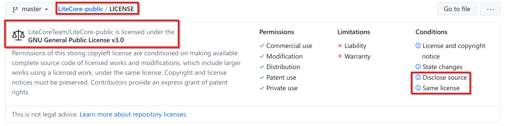Image resolution: width=509 pixels, height=126 pixels.
Task: Click the X icon beside Warranty
Action: coord(340,56)
